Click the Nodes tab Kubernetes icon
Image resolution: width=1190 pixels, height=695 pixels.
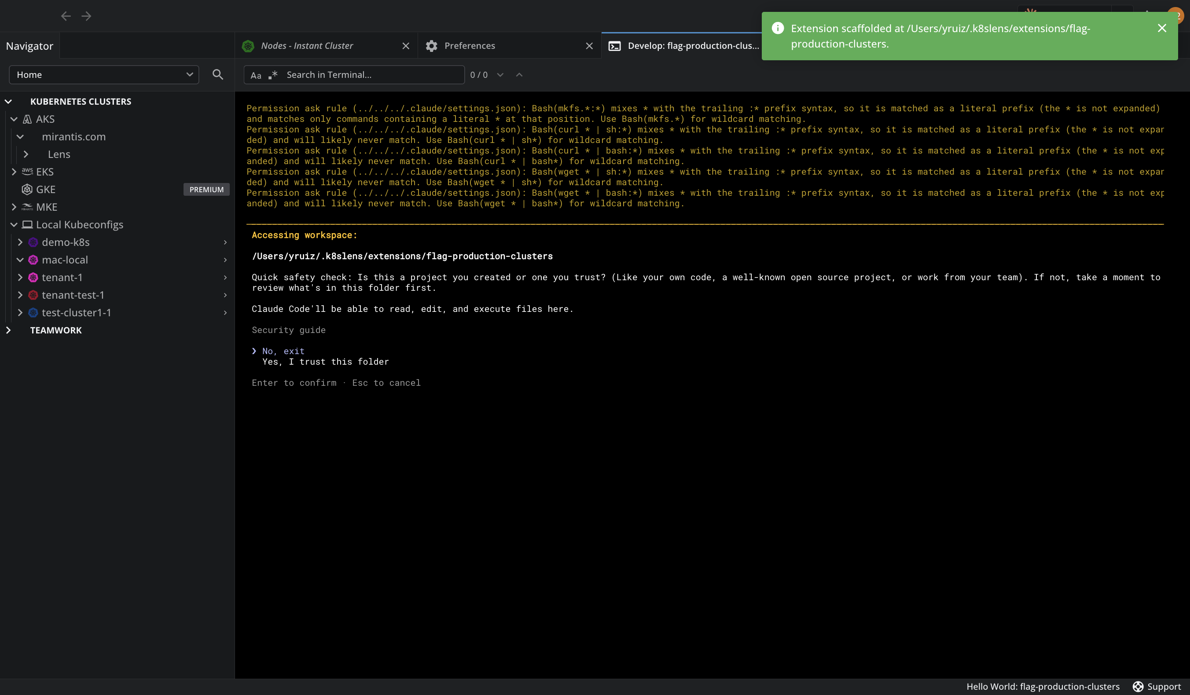[x=248, y=46]
